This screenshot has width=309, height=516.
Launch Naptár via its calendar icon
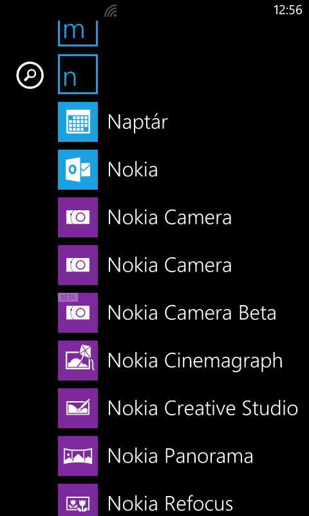click(x=78, y=122)
